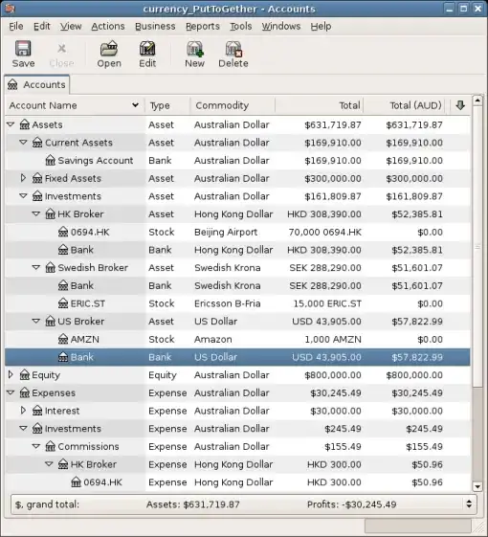Collapse the Expenses tree node
Screen dimensions: 488x537
pos(11,392)
